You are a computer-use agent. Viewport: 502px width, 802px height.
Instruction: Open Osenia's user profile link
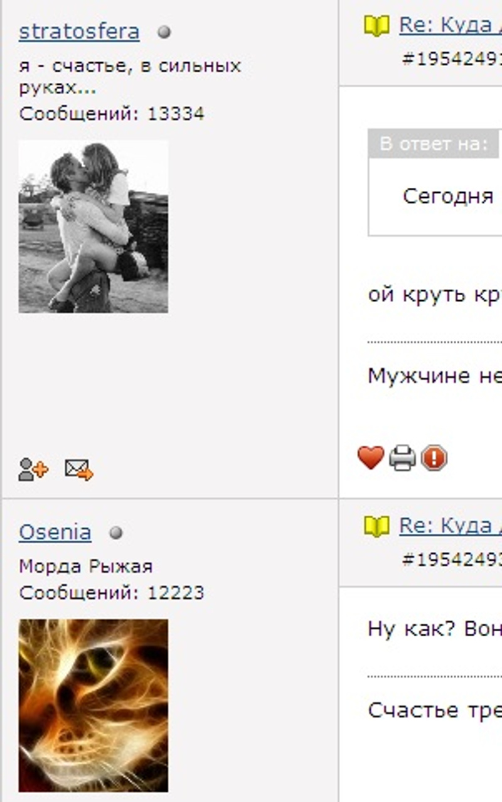(x=55, y=533)
